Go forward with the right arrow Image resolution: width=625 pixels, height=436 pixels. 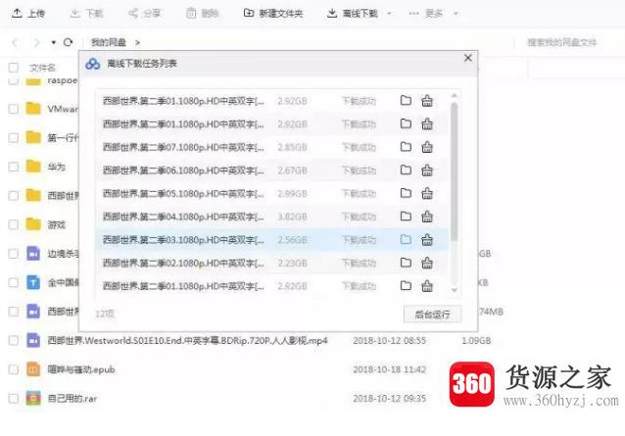pyautogui.click(x=36, y=42)
